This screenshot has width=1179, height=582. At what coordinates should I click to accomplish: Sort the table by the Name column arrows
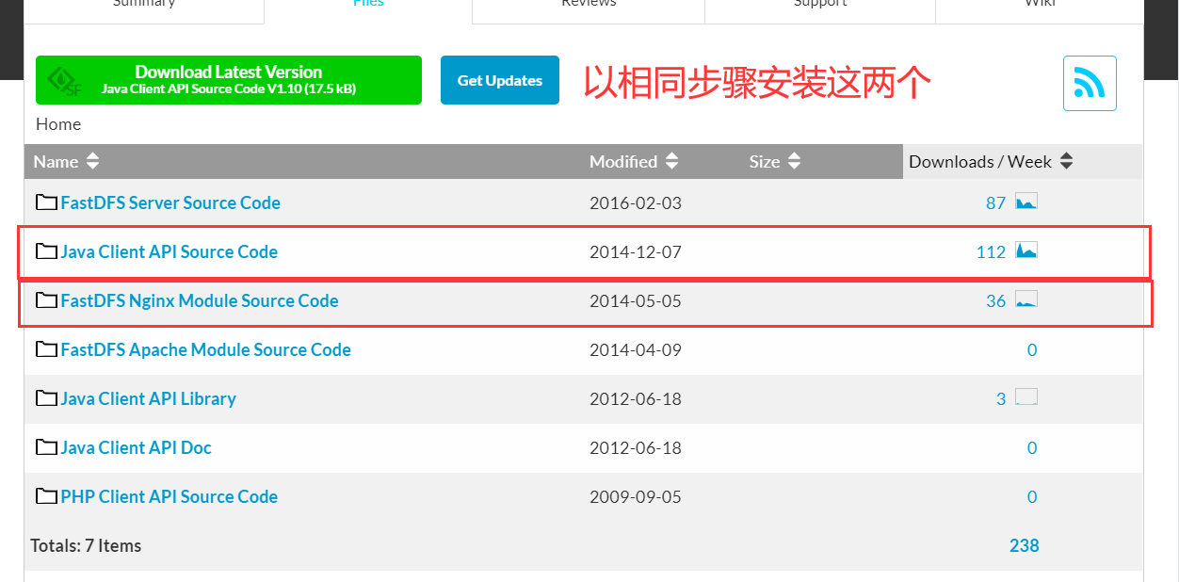tap(91, 161)
